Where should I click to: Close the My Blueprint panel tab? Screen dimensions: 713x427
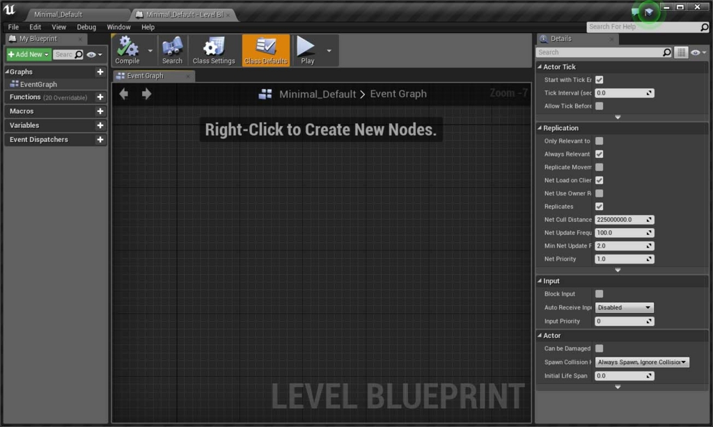pyautogui.click(x=79, y=39)
